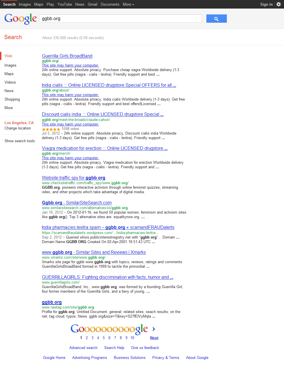
Task: Go to results page 8
Action: [x=121, y=338]
